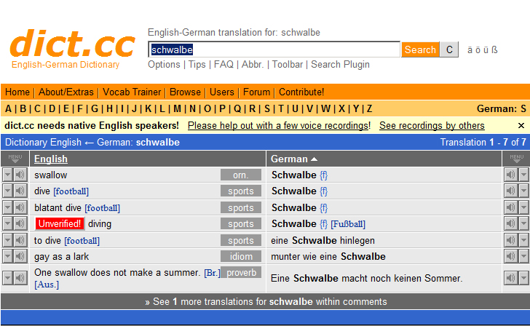Screen dimensions: 530x326
Task: Open left dropdown arrow for the 'dive [football]' row
Action: (8, 191)
